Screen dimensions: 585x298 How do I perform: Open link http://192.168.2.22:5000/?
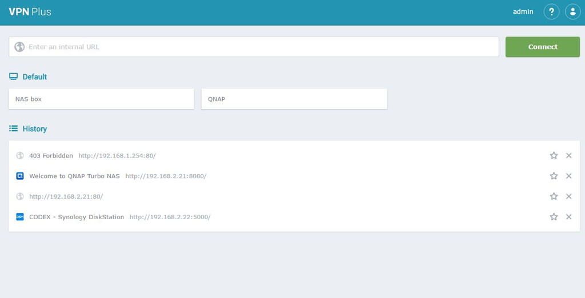pos(170,217)
